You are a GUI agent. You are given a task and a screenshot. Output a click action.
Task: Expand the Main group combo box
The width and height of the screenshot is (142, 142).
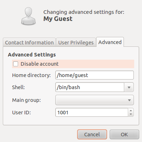(94, 100)
